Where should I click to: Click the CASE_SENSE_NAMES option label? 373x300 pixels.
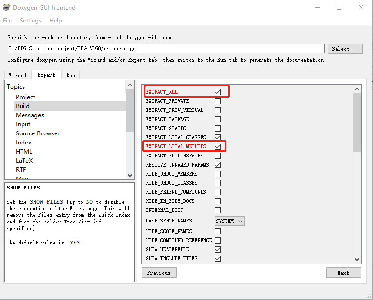click(169, 221)
